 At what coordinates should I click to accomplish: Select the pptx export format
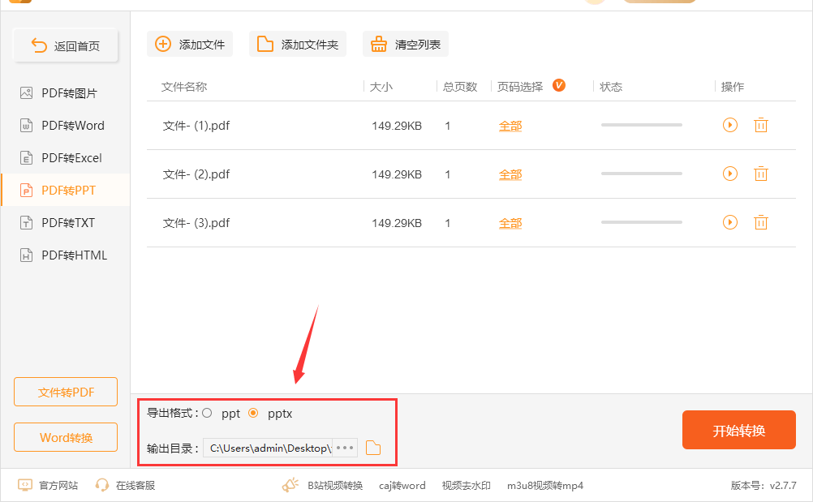pos(253,414)
